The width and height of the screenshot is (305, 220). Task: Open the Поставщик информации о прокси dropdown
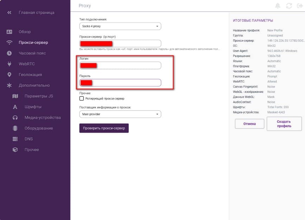point(120,114)
